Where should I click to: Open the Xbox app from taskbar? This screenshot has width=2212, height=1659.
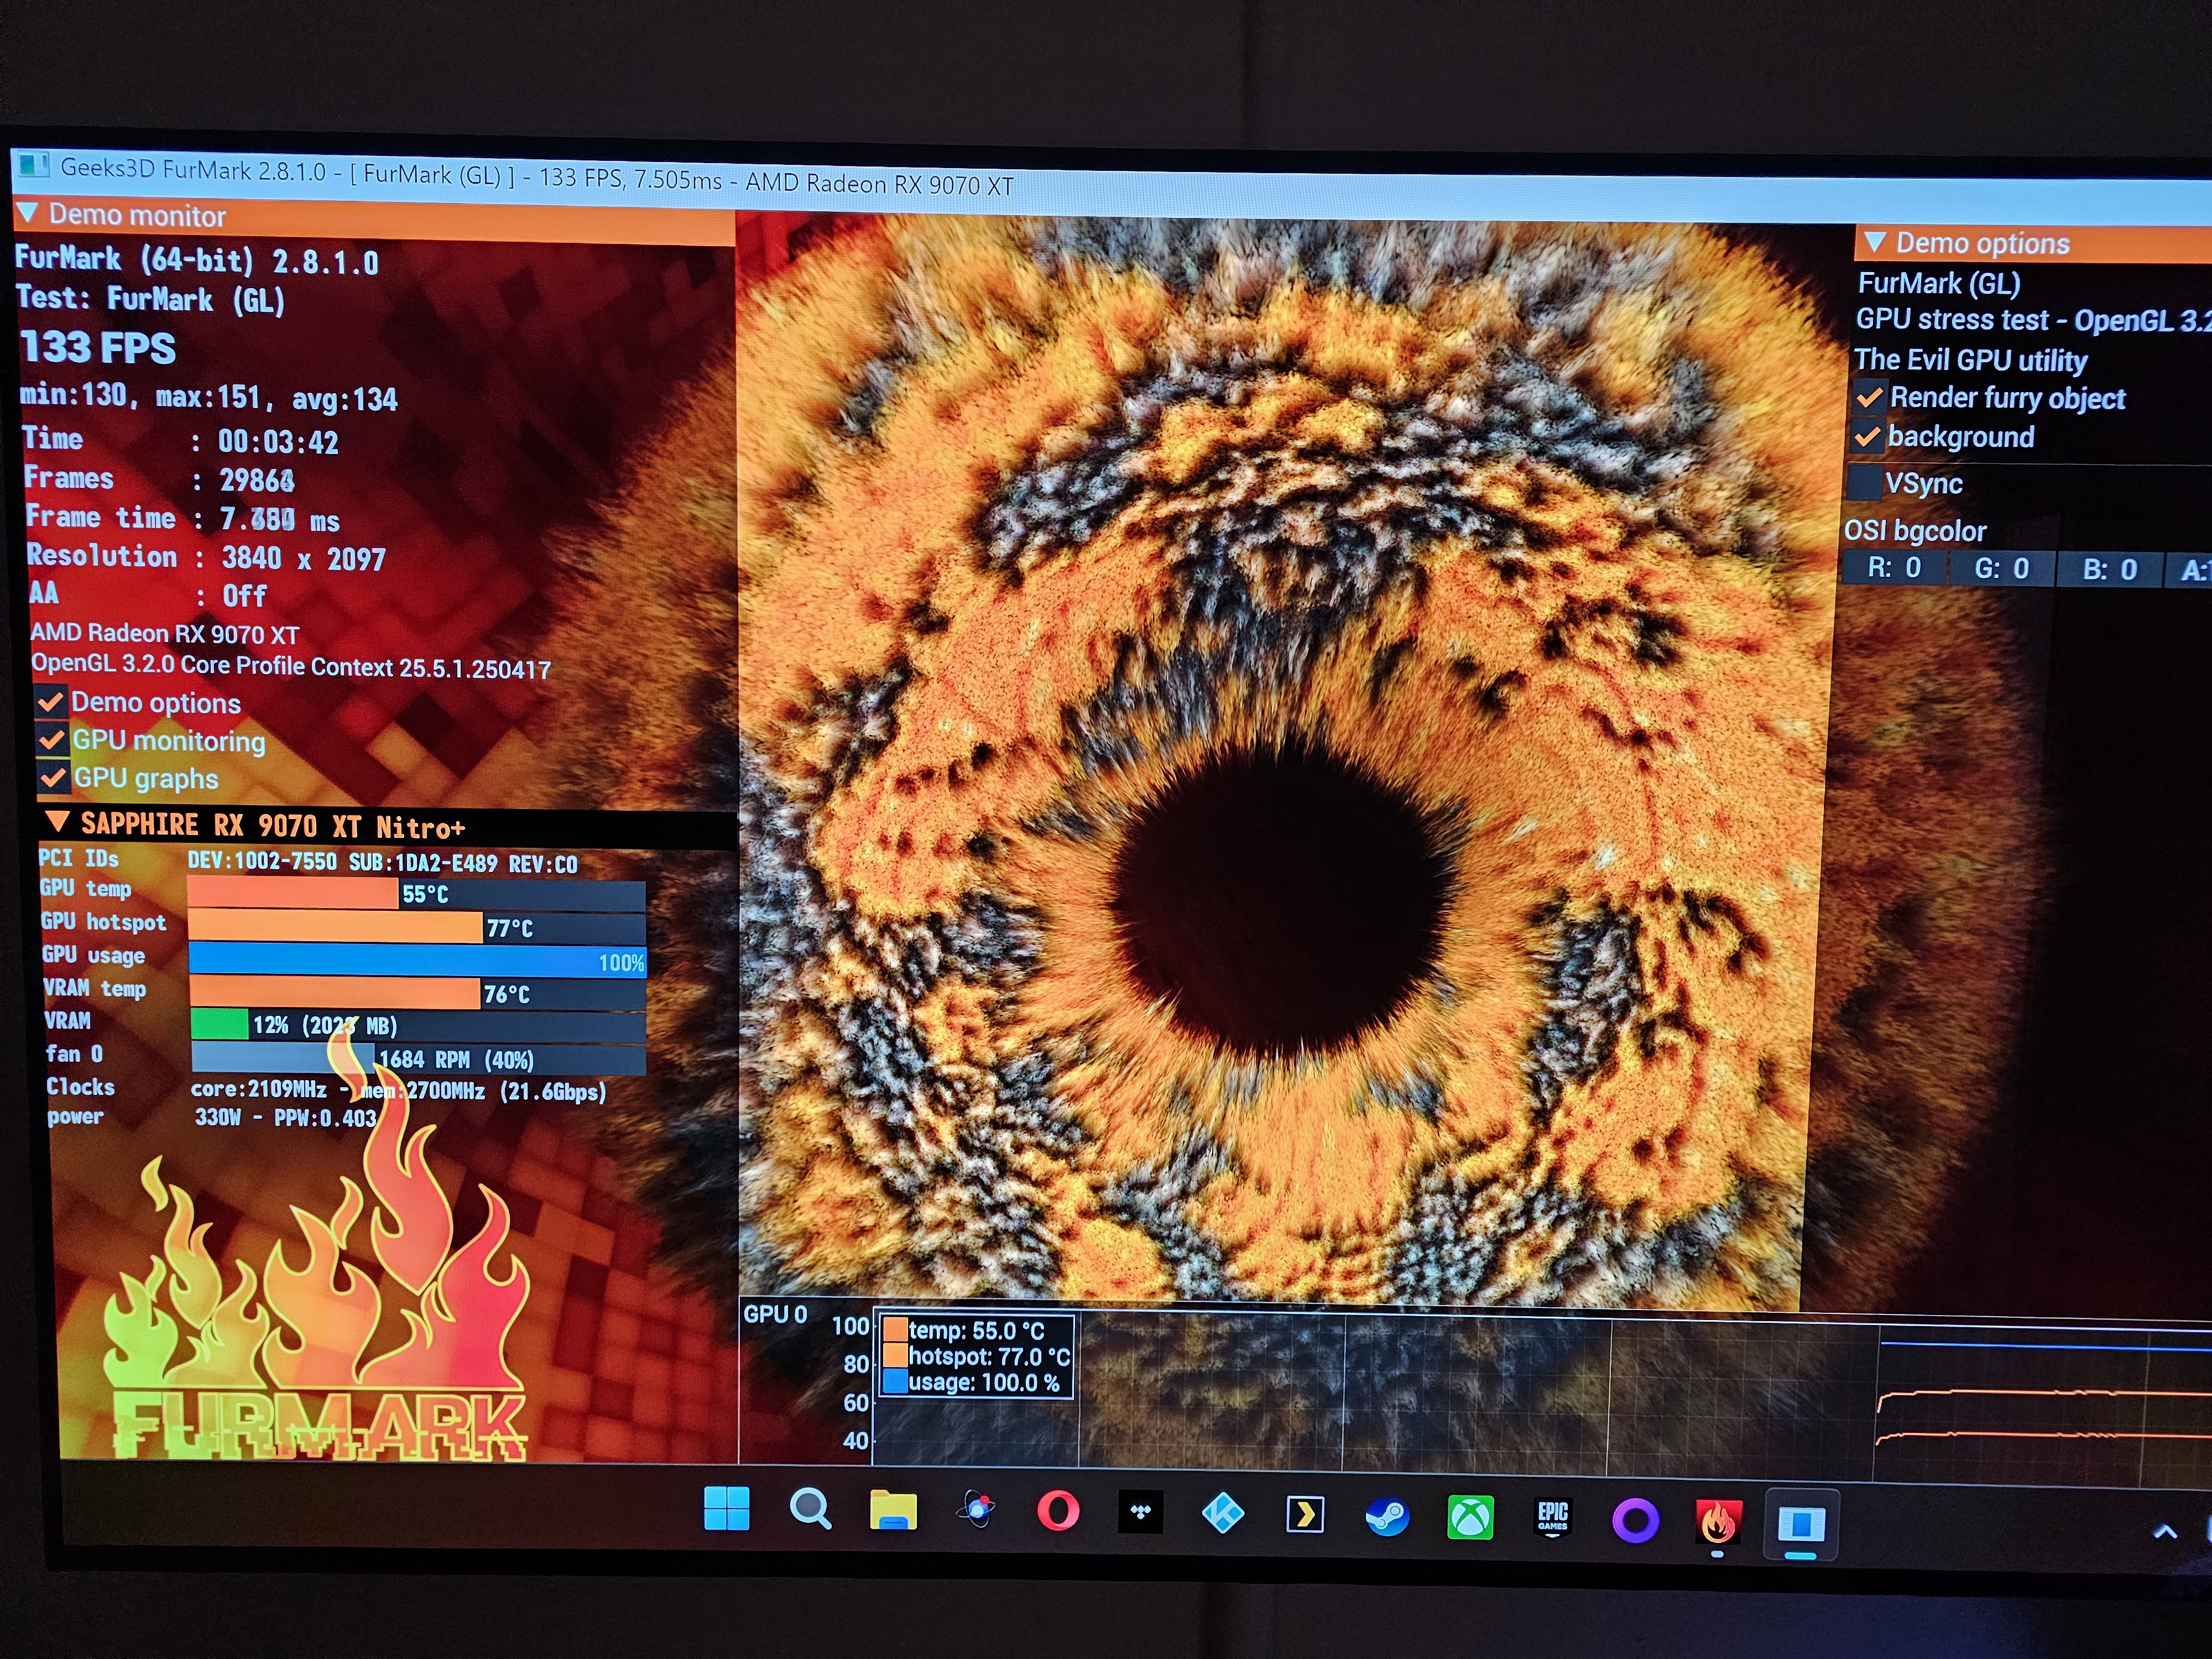[1470, 1518]
